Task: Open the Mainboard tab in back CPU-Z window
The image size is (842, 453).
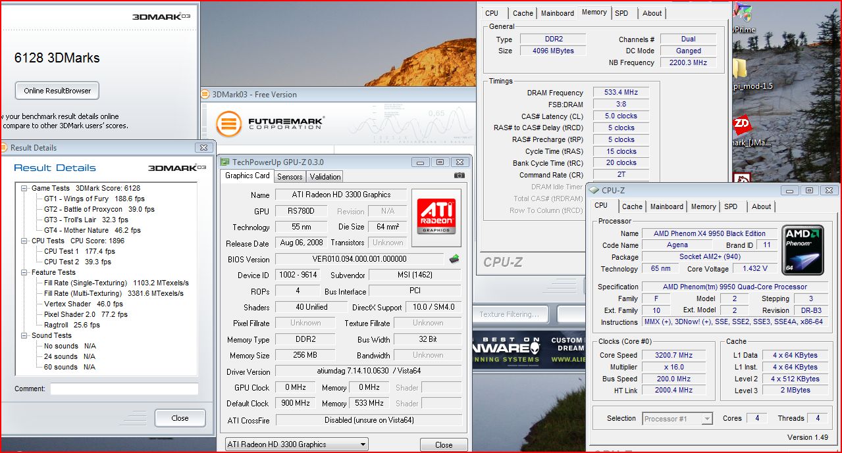Action: (557, 13)
